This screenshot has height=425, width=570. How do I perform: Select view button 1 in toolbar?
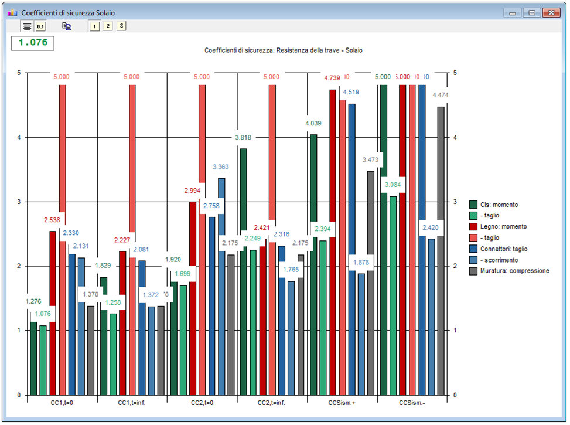pos(94,26)
